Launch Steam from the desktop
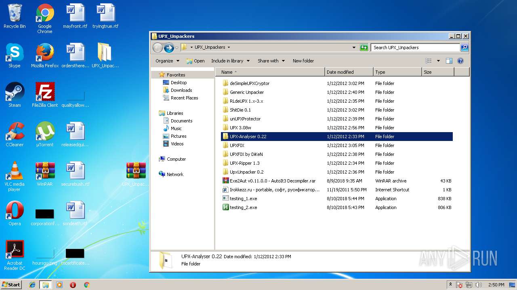 (15, 95)
